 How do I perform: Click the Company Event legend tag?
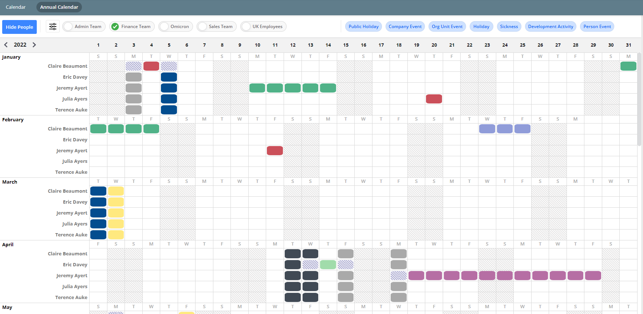tap(405, 27)
